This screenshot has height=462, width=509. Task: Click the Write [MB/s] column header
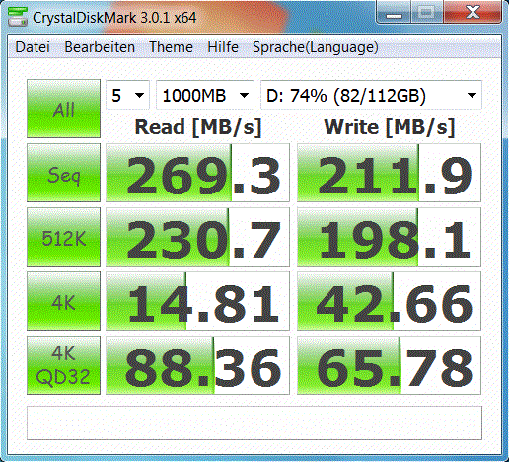click(x=390, y=127)
